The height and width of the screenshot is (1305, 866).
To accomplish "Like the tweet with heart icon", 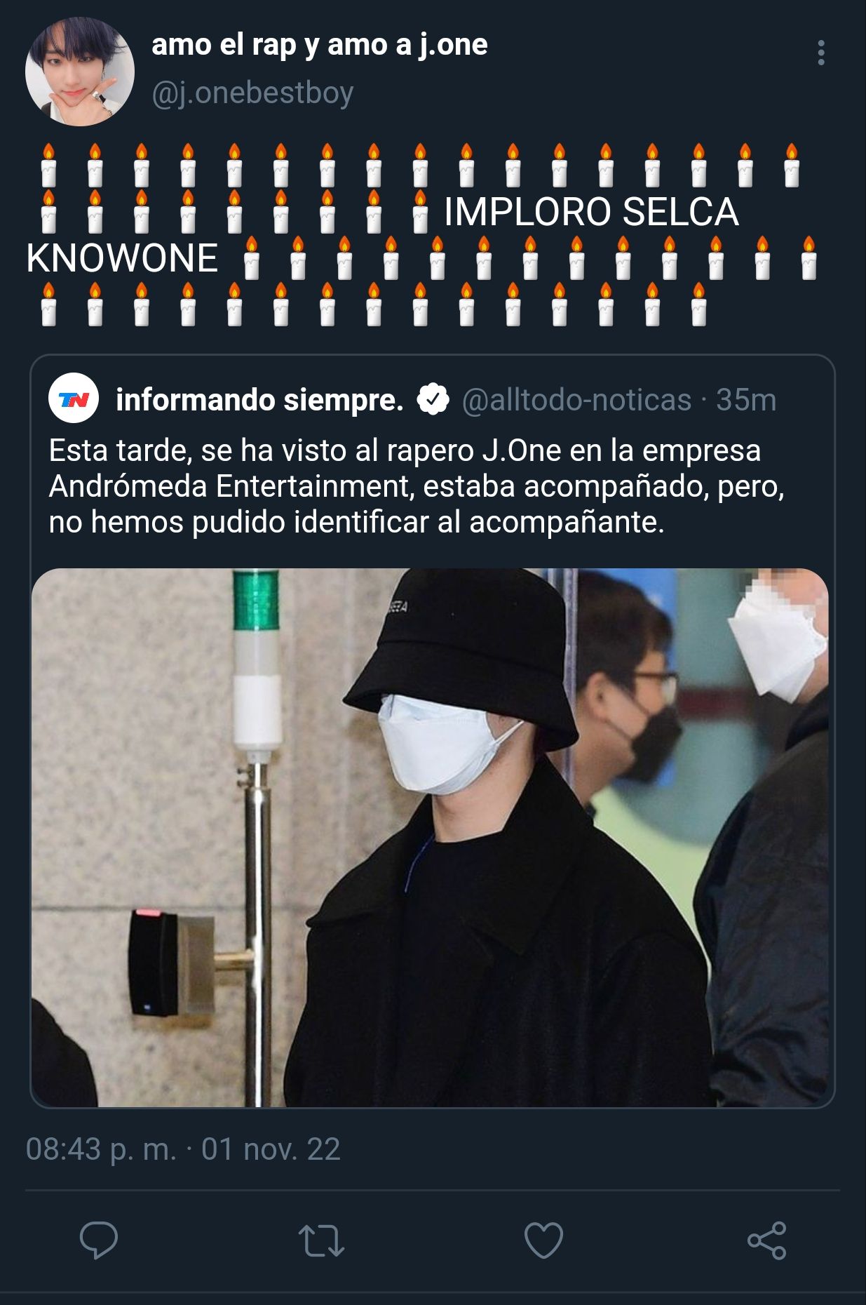I will [543, 1240].
